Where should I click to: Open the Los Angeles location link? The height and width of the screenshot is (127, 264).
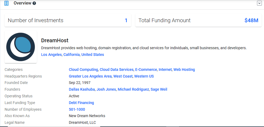tap(51, 55)
